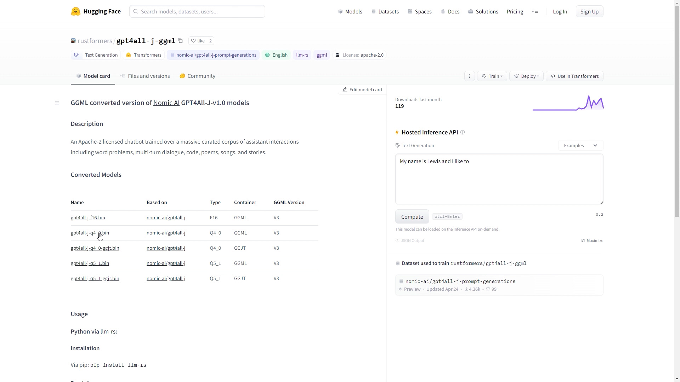This screenshot has height=382, width=680.
Task: Click the like count 2
Action: 210,41
